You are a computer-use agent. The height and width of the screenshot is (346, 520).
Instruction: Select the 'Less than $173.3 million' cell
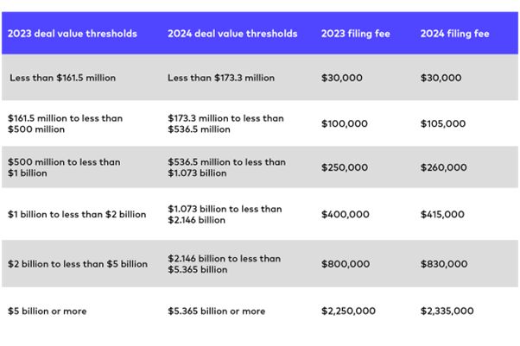click(221, 78)
